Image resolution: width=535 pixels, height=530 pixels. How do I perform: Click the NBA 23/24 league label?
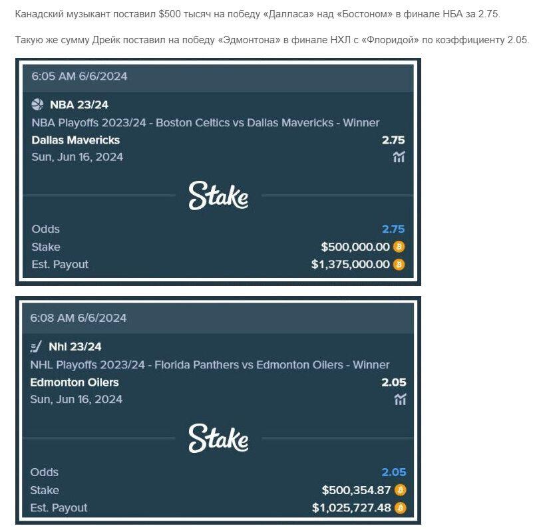point(79,104)
